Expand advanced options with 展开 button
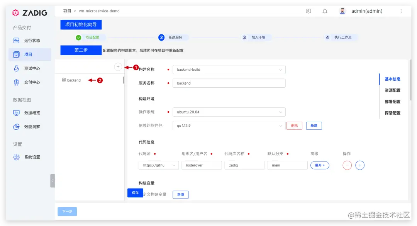417x226 pixels. (320, 165)
